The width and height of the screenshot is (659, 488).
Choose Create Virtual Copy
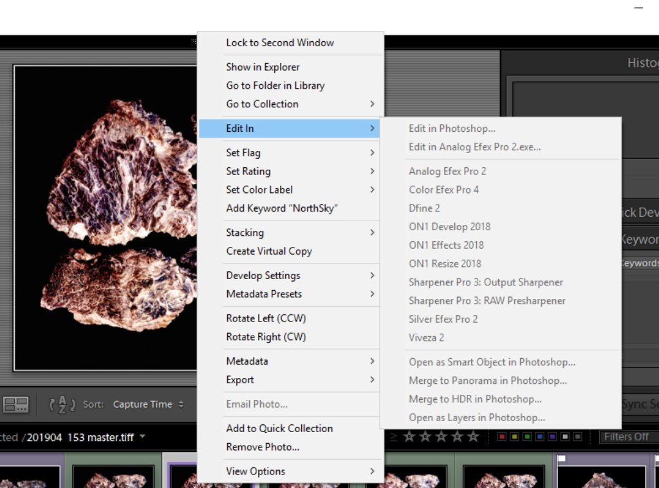(x=290, y=251)
